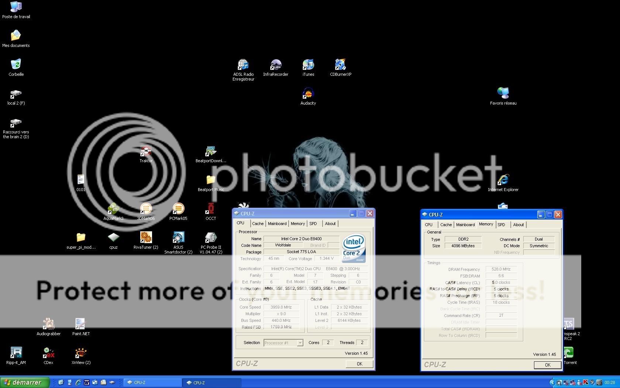The image size is (620, 388).
Task: Open About tab in right CPU-Z window
Action: (x=519, y=225)
